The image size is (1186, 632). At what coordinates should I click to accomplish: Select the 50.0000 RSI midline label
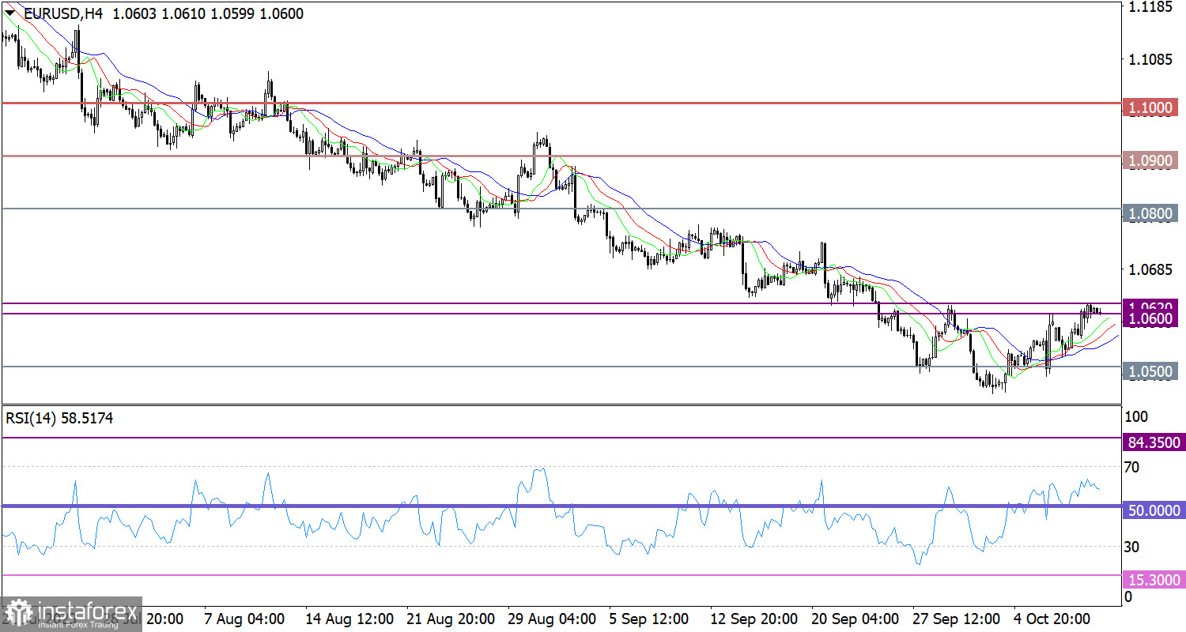[x=1154, y=511]
